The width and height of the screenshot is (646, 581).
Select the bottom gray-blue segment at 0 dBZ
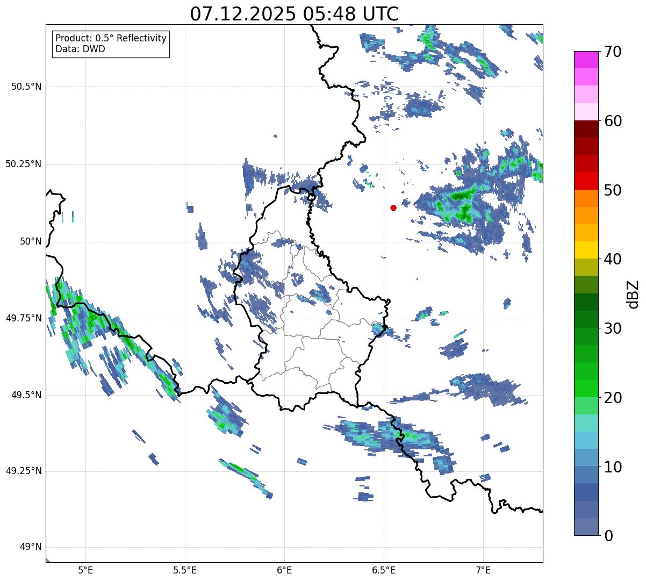coord(586,527)
